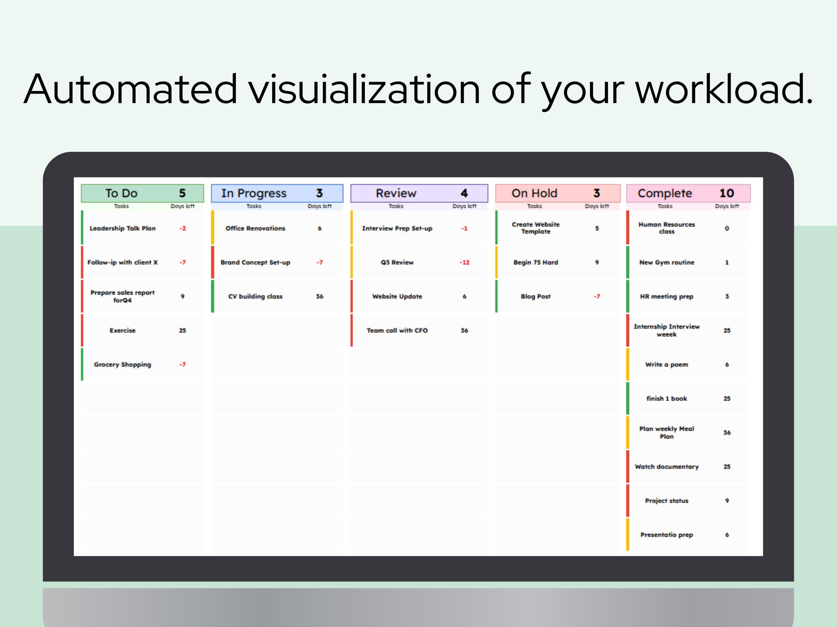
Task: Select the Review column header
Action: pos(419,193)
